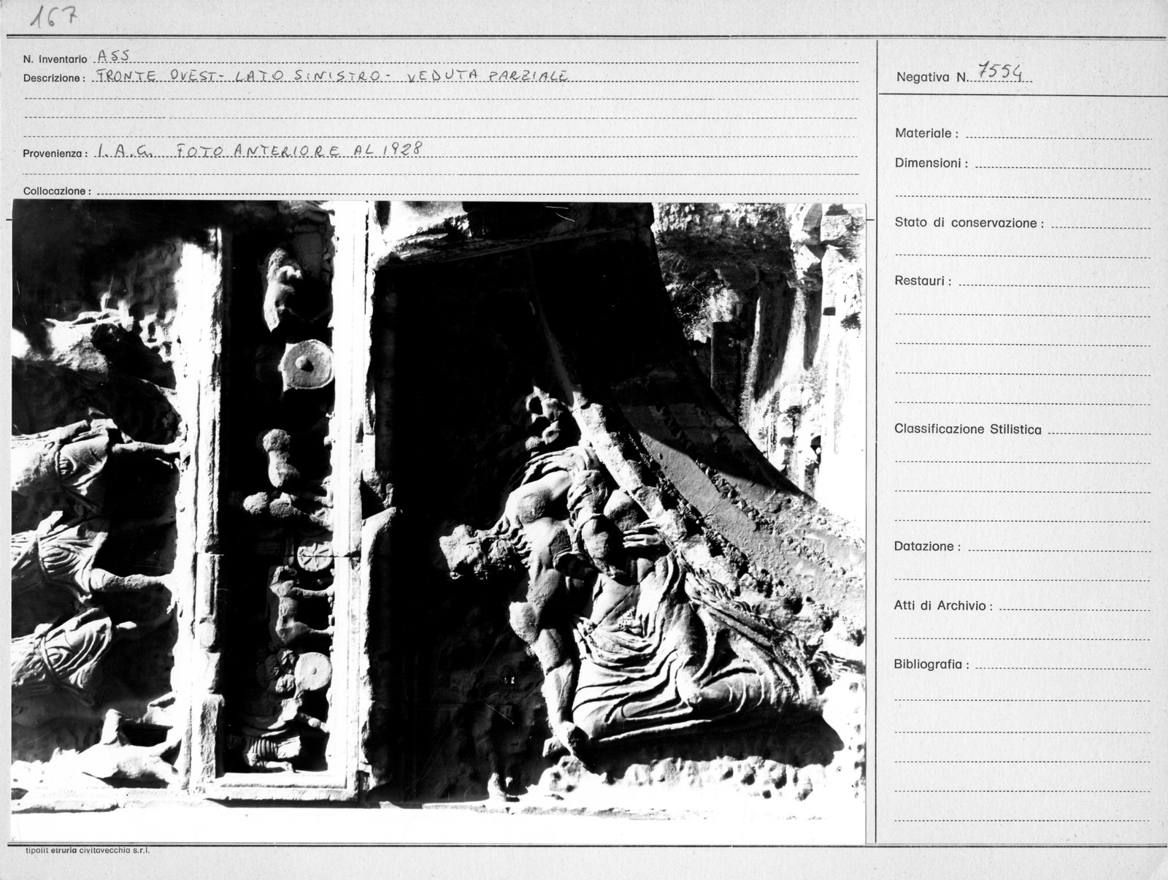
Task: Click the "Stato di conservazione" label
Action: [969, 223]
